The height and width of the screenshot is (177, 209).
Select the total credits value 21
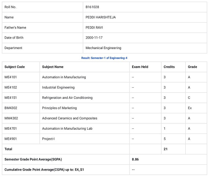tap(166, 149)
